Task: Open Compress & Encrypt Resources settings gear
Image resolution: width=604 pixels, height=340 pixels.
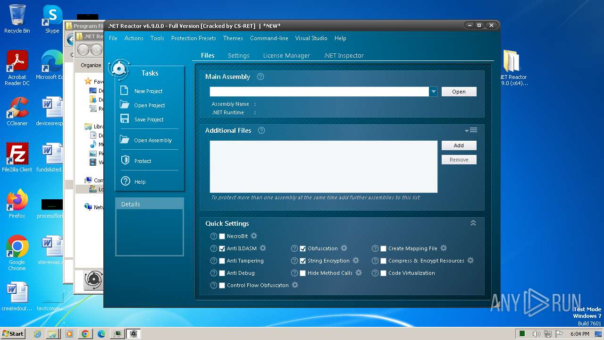Action: [x=470, y=260]
